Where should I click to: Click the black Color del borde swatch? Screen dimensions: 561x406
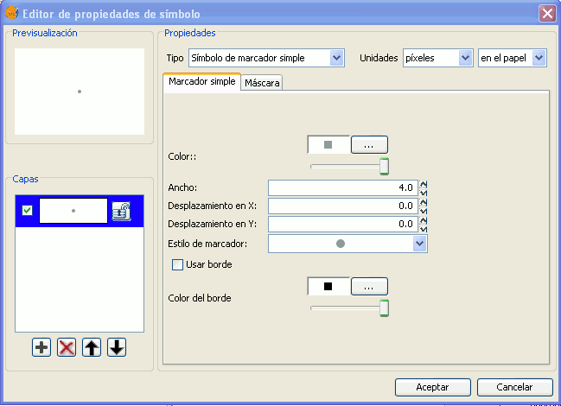tap(328, 286)
